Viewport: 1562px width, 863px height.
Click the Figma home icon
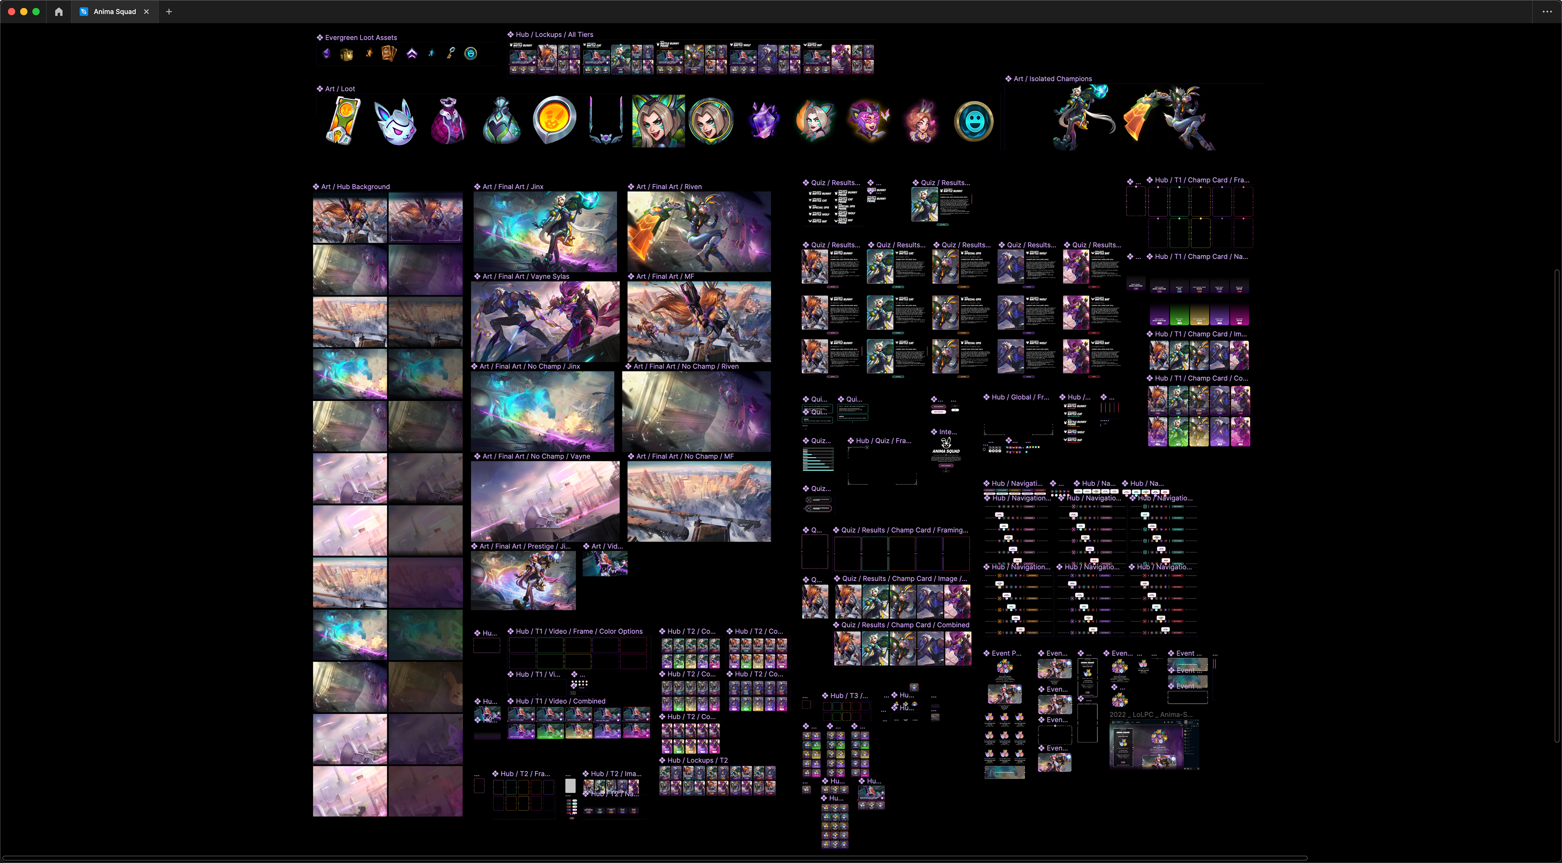pos(59,11)
